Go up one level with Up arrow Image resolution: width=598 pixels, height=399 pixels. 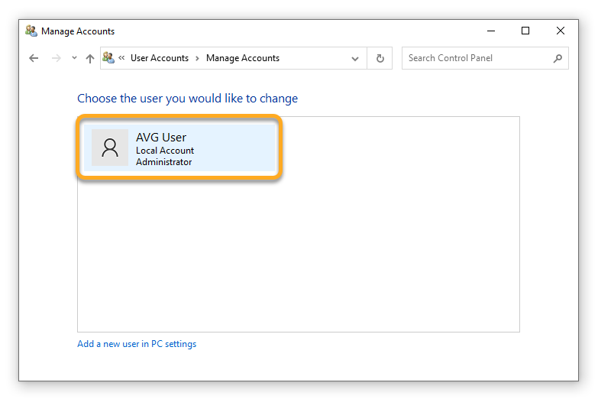[90, 58]
